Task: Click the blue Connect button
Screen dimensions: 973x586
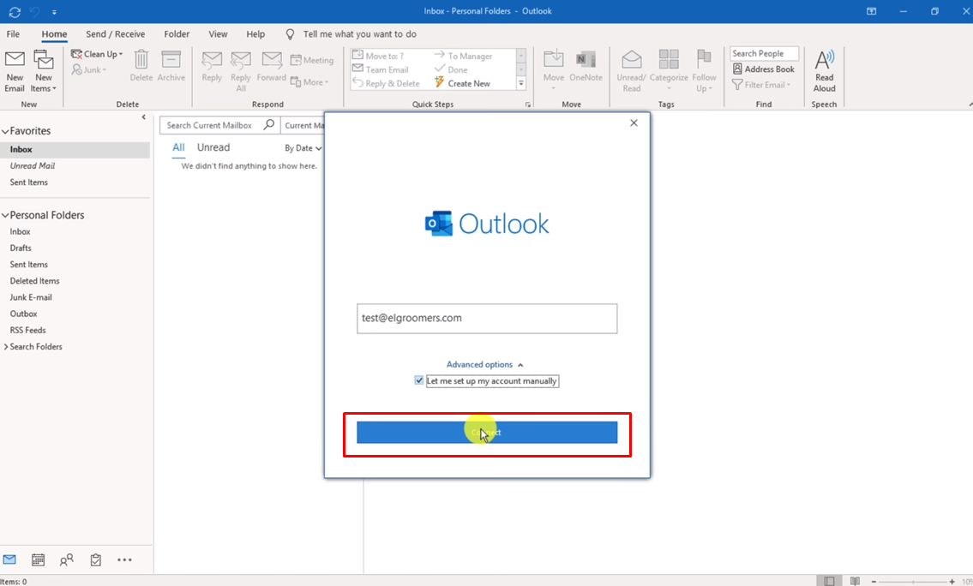Action: tap(487, 432)
